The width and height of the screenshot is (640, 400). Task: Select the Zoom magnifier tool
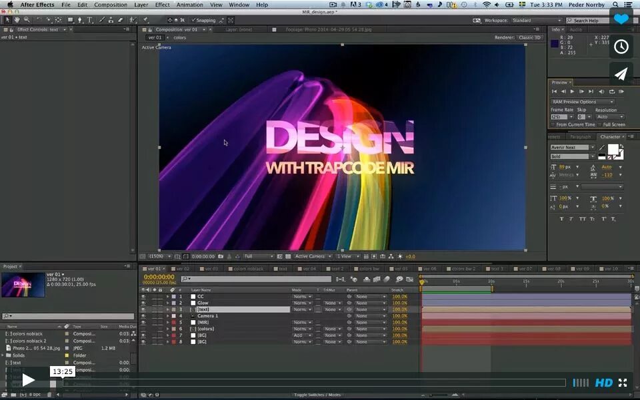pos(27,20)
